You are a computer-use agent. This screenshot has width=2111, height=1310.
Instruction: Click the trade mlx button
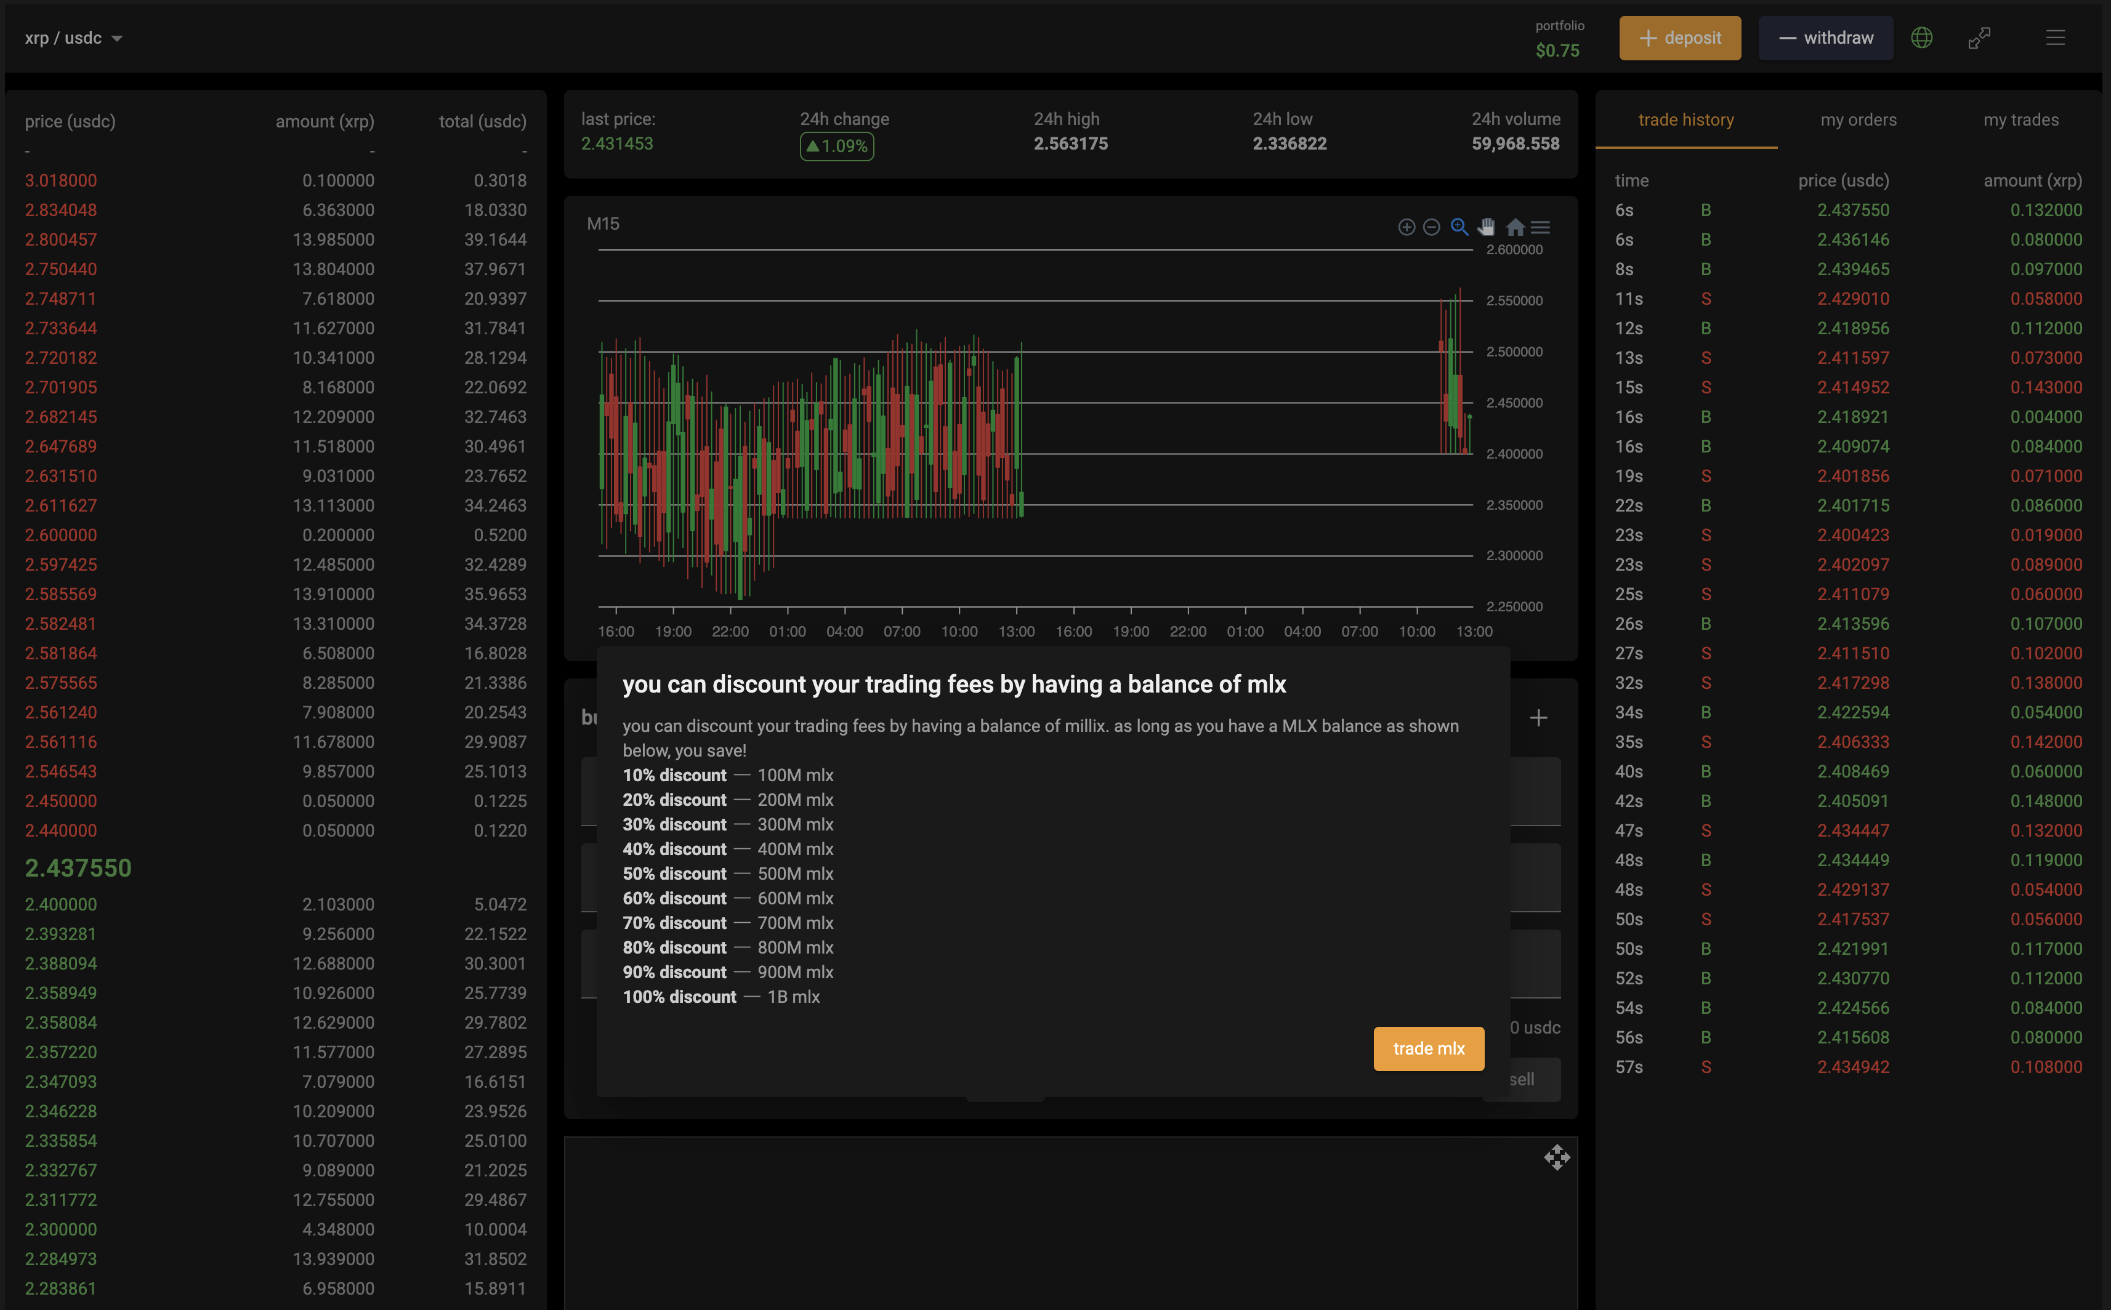(1428, 1048)
